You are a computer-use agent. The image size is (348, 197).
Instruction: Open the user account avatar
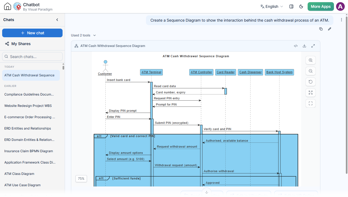tap(340, 6)
